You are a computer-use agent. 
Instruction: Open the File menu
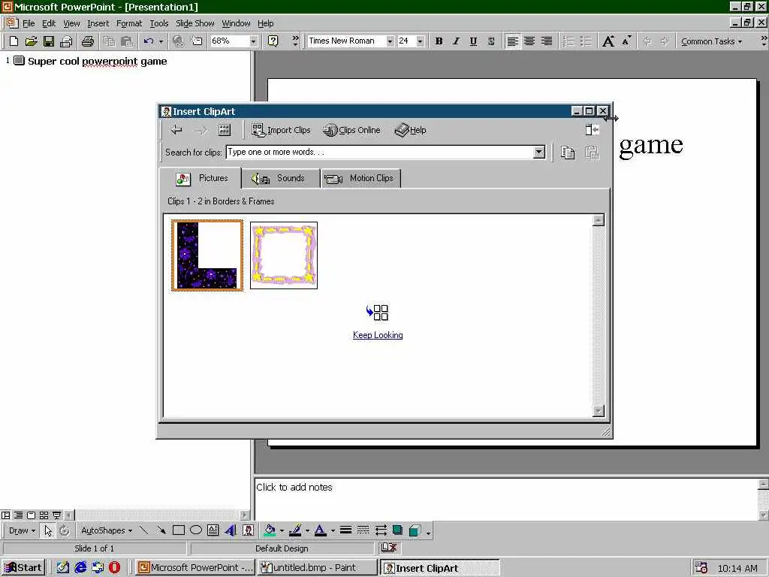click(x=29, y=23)
